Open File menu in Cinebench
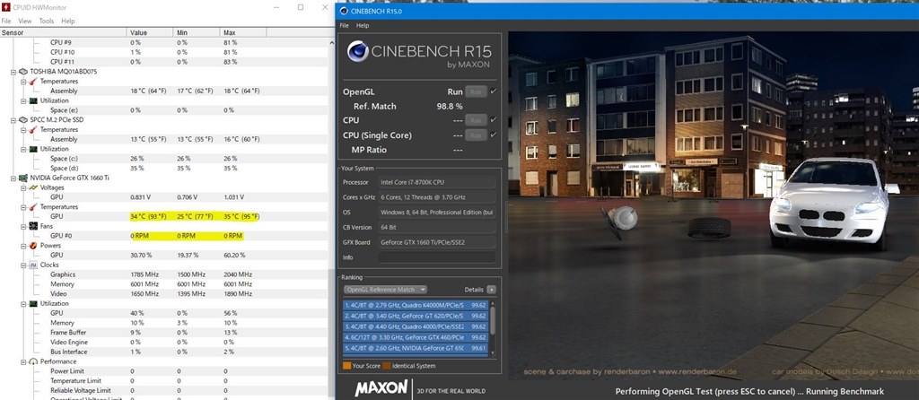Screen dimensions: 919x400 point(344,26)
